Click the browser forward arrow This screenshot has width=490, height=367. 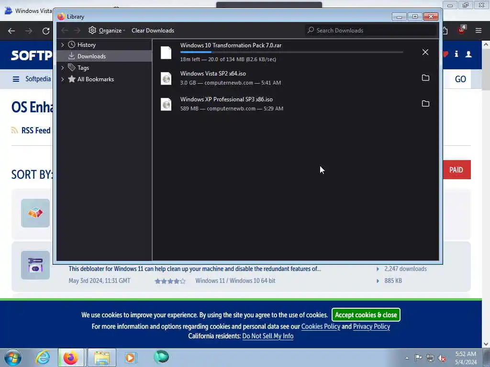[x=29, y=31]
